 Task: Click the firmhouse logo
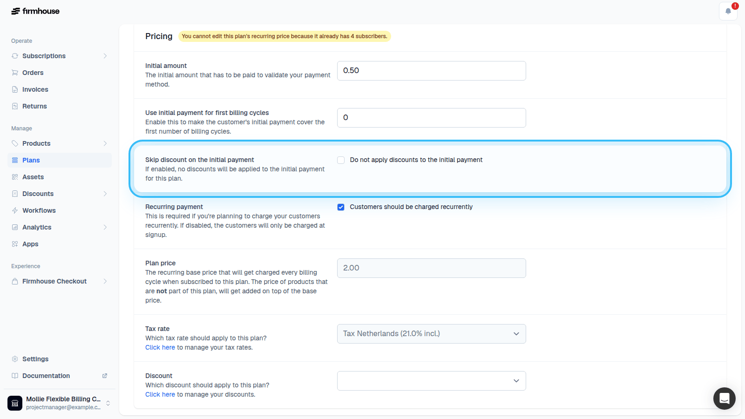(35, 11)
